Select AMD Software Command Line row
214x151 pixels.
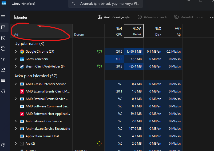96,106
